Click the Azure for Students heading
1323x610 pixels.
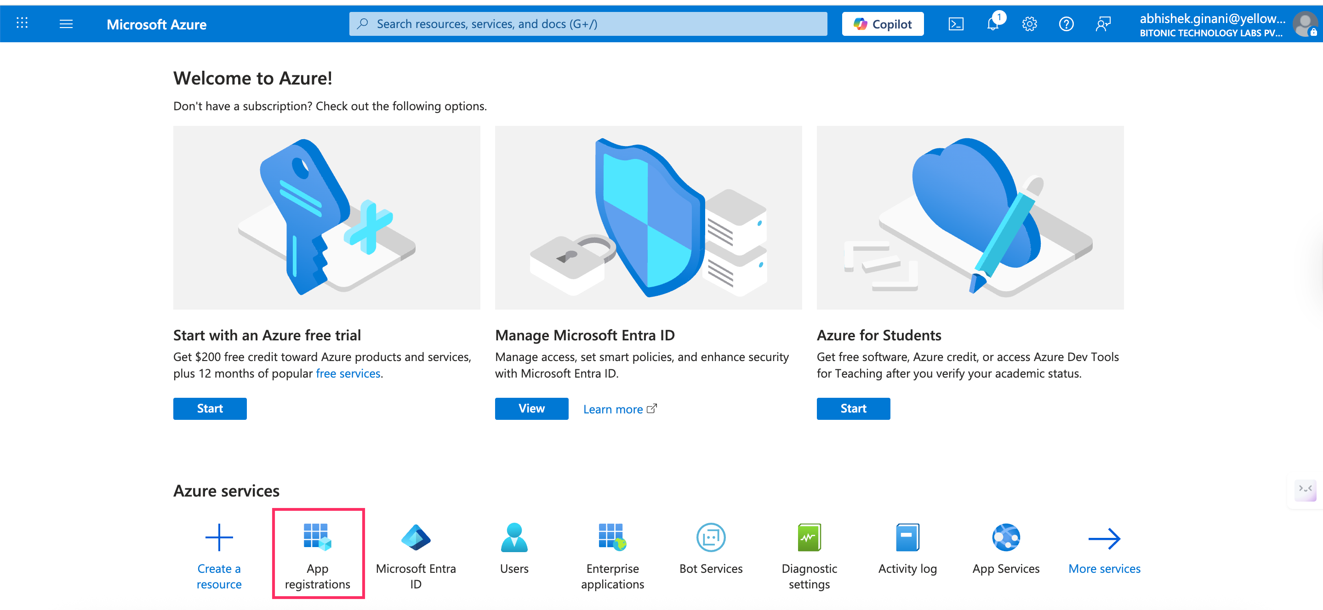[879, 335]
